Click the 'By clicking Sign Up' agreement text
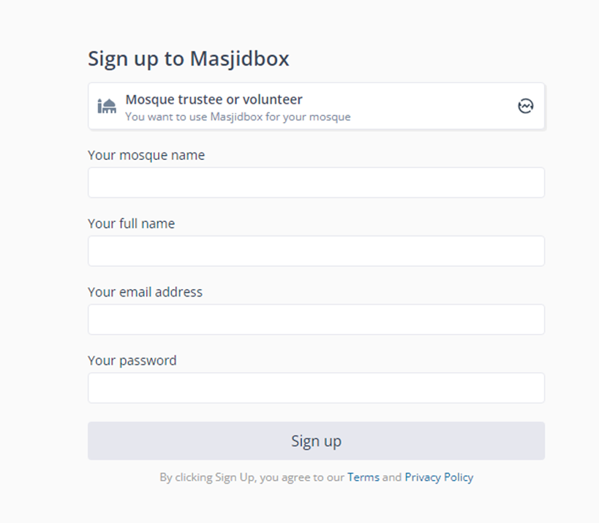This screenshot has width=599, height=523. [x=252, y=477]
